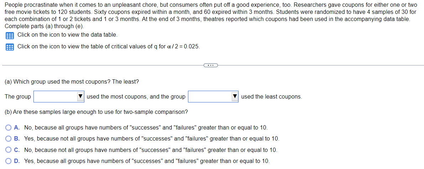The height and width of the screenshot is (169, 424).
Task: Open the most coupons group dropdown
Action: (59, 96)
